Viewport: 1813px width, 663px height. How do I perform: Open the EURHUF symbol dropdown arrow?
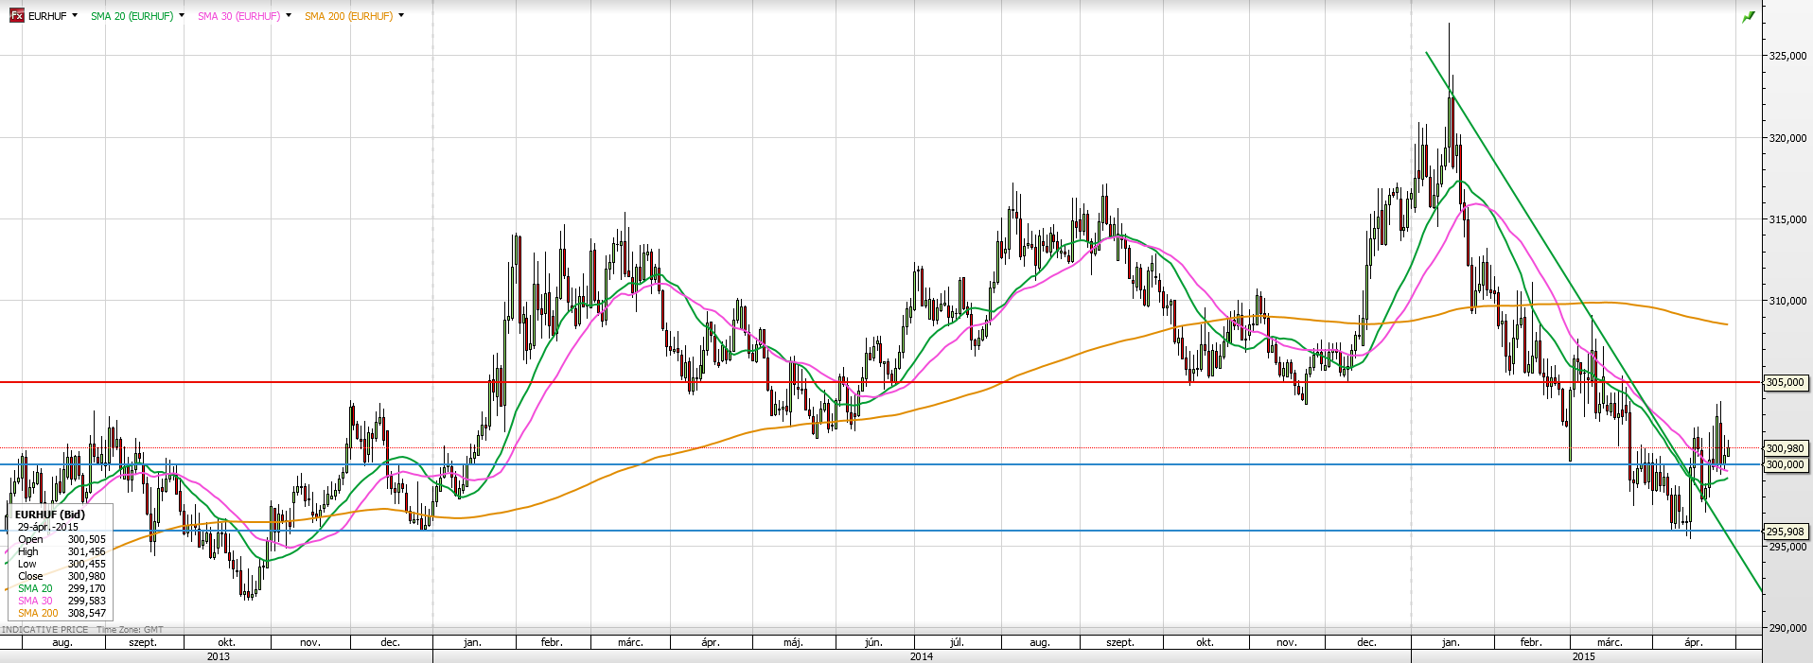pyautogui.click(x=75, y=16)
